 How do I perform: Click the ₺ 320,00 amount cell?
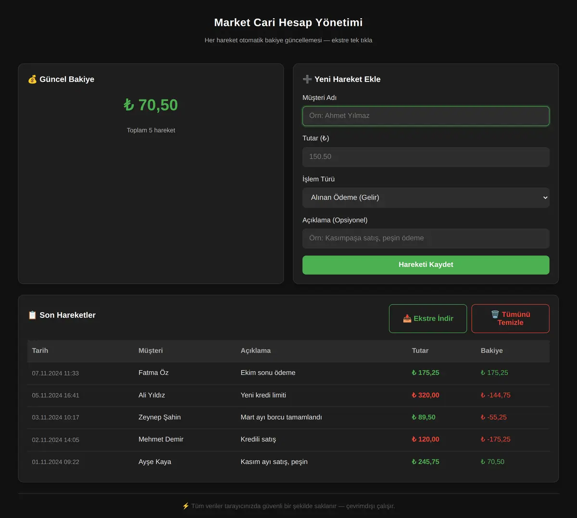426,395
